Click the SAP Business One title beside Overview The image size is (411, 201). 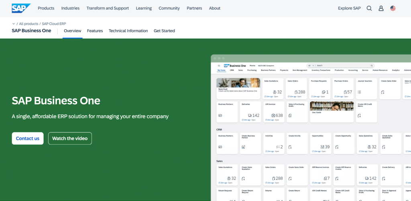point(31,30)
